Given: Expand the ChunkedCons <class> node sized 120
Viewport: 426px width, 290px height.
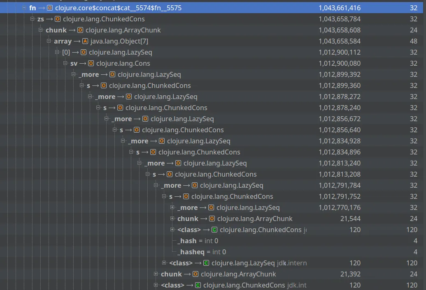Looking at the screenshot, I should 173,230.
